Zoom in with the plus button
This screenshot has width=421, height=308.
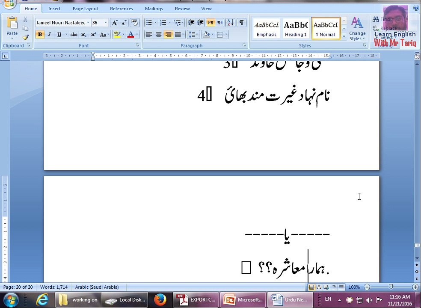pos(415,287)
